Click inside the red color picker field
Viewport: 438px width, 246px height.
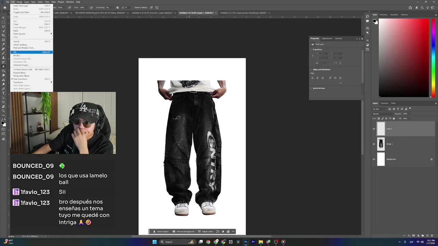404,58
